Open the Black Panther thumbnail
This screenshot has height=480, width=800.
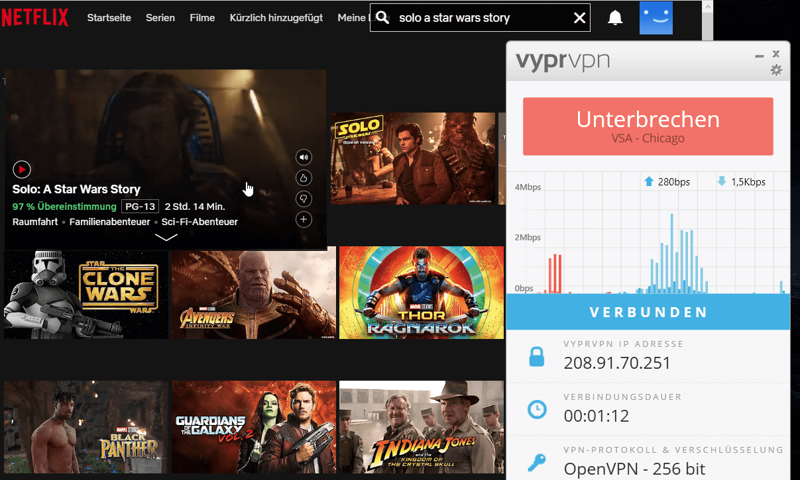tap(86, 427)
